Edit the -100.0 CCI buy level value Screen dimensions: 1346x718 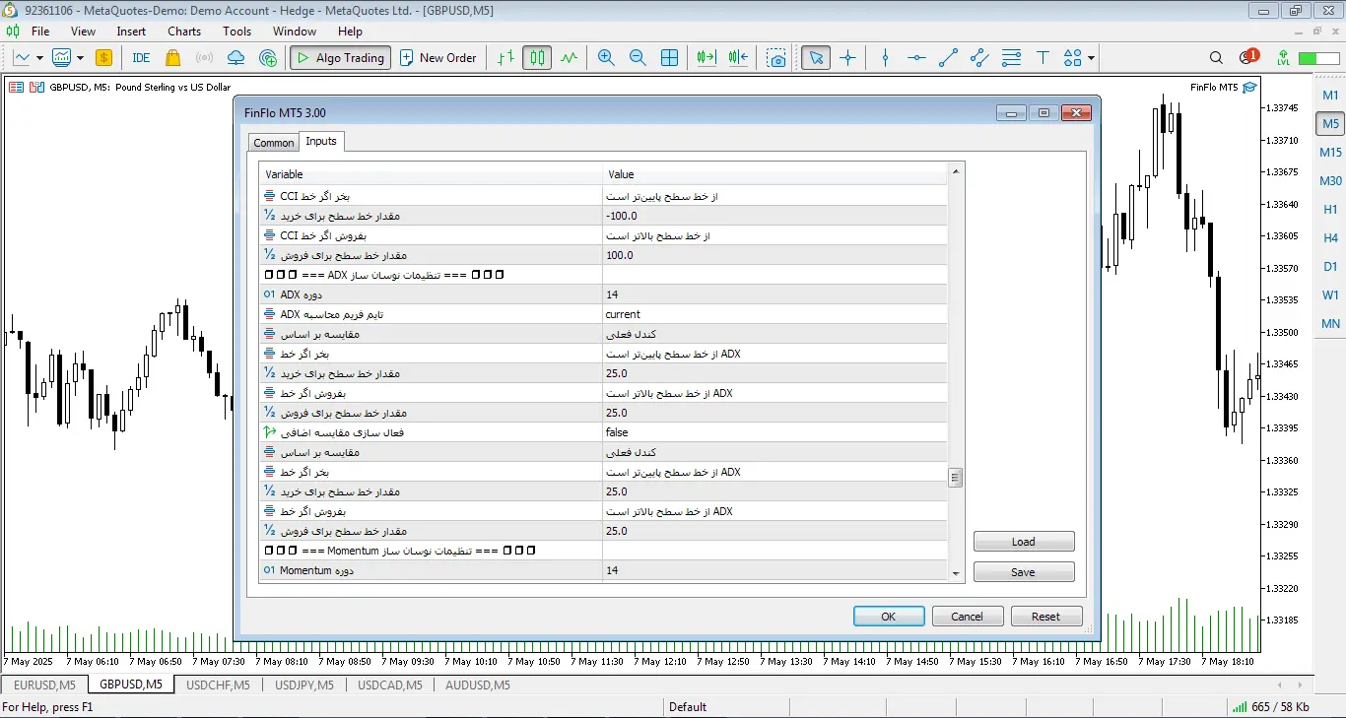click(774, 216)
